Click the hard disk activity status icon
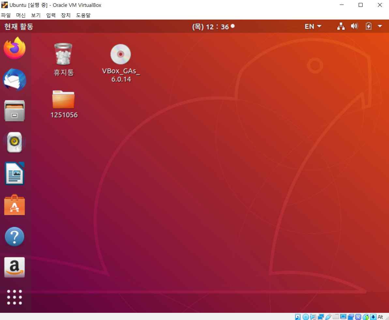 tap(298, 316)
